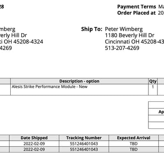
Task: Click the first row tracking number 551246401043
Action: (84, 144)
